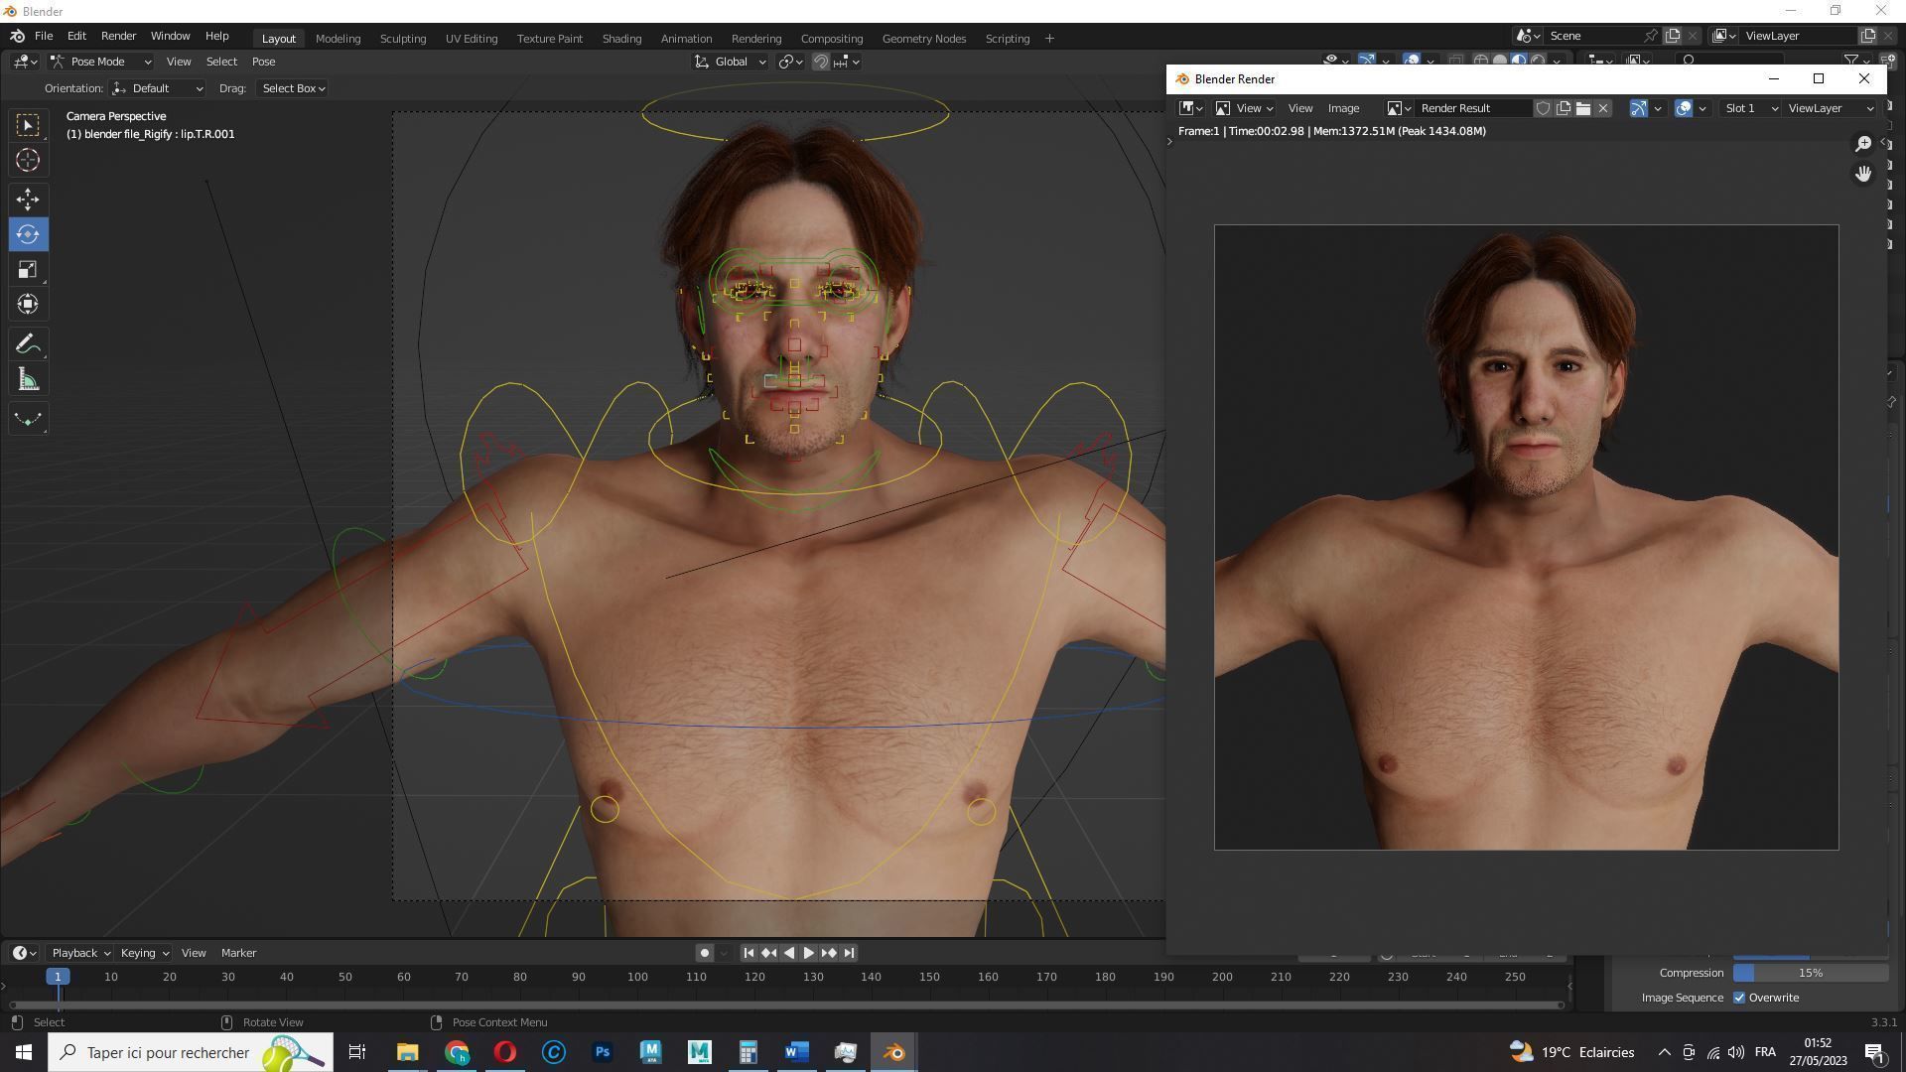
Task: Choose the Move tool
Action: click(28, 200)
